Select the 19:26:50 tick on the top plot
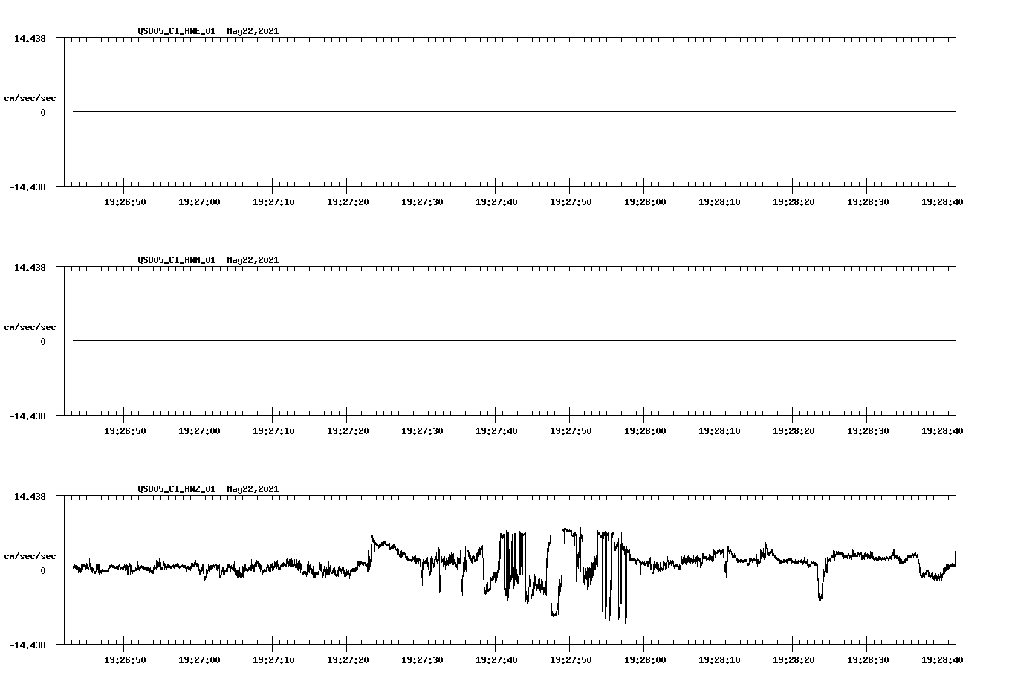1009x687 pixels. [124, 201]
